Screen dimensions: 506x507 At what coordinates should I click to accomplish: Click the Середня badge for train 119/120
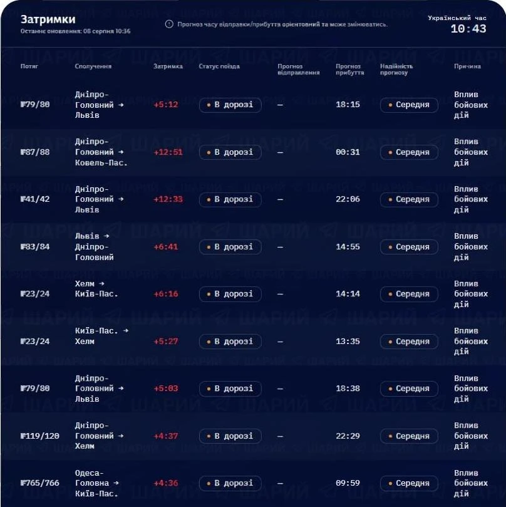click(x=409, y=436)
